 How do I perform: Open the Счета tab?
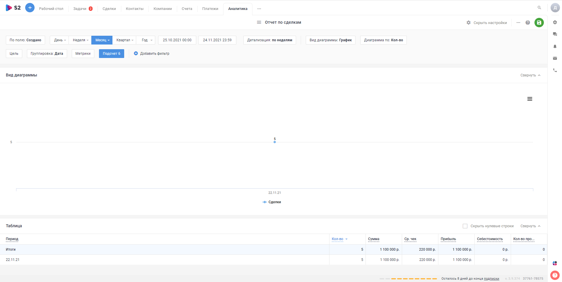187,9
